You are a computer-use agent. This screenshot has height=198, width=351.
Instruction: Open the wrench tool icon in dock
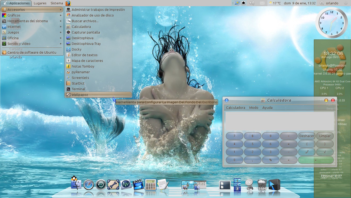[x=113, y=185]
